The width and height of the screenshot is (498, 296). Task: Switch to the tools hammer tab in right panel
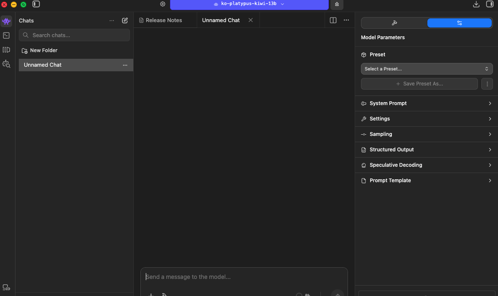(x=394, y=23)
